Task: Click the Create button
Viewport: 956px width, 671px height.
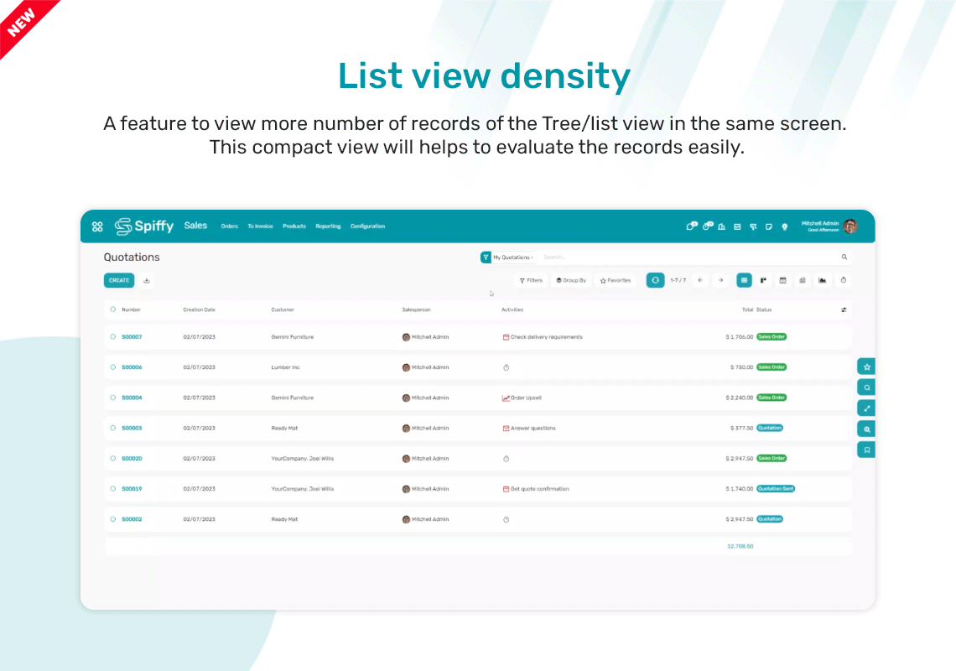Action: [119, 280]
